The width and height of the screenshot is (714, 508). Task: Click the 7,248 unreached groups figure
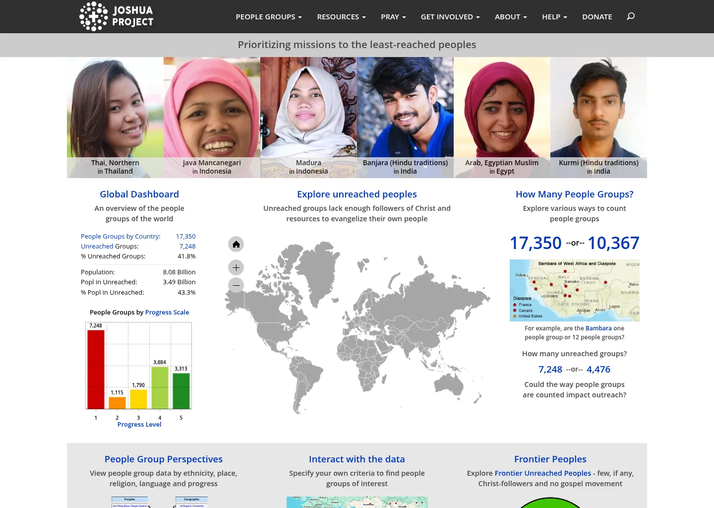coord(550,370)
